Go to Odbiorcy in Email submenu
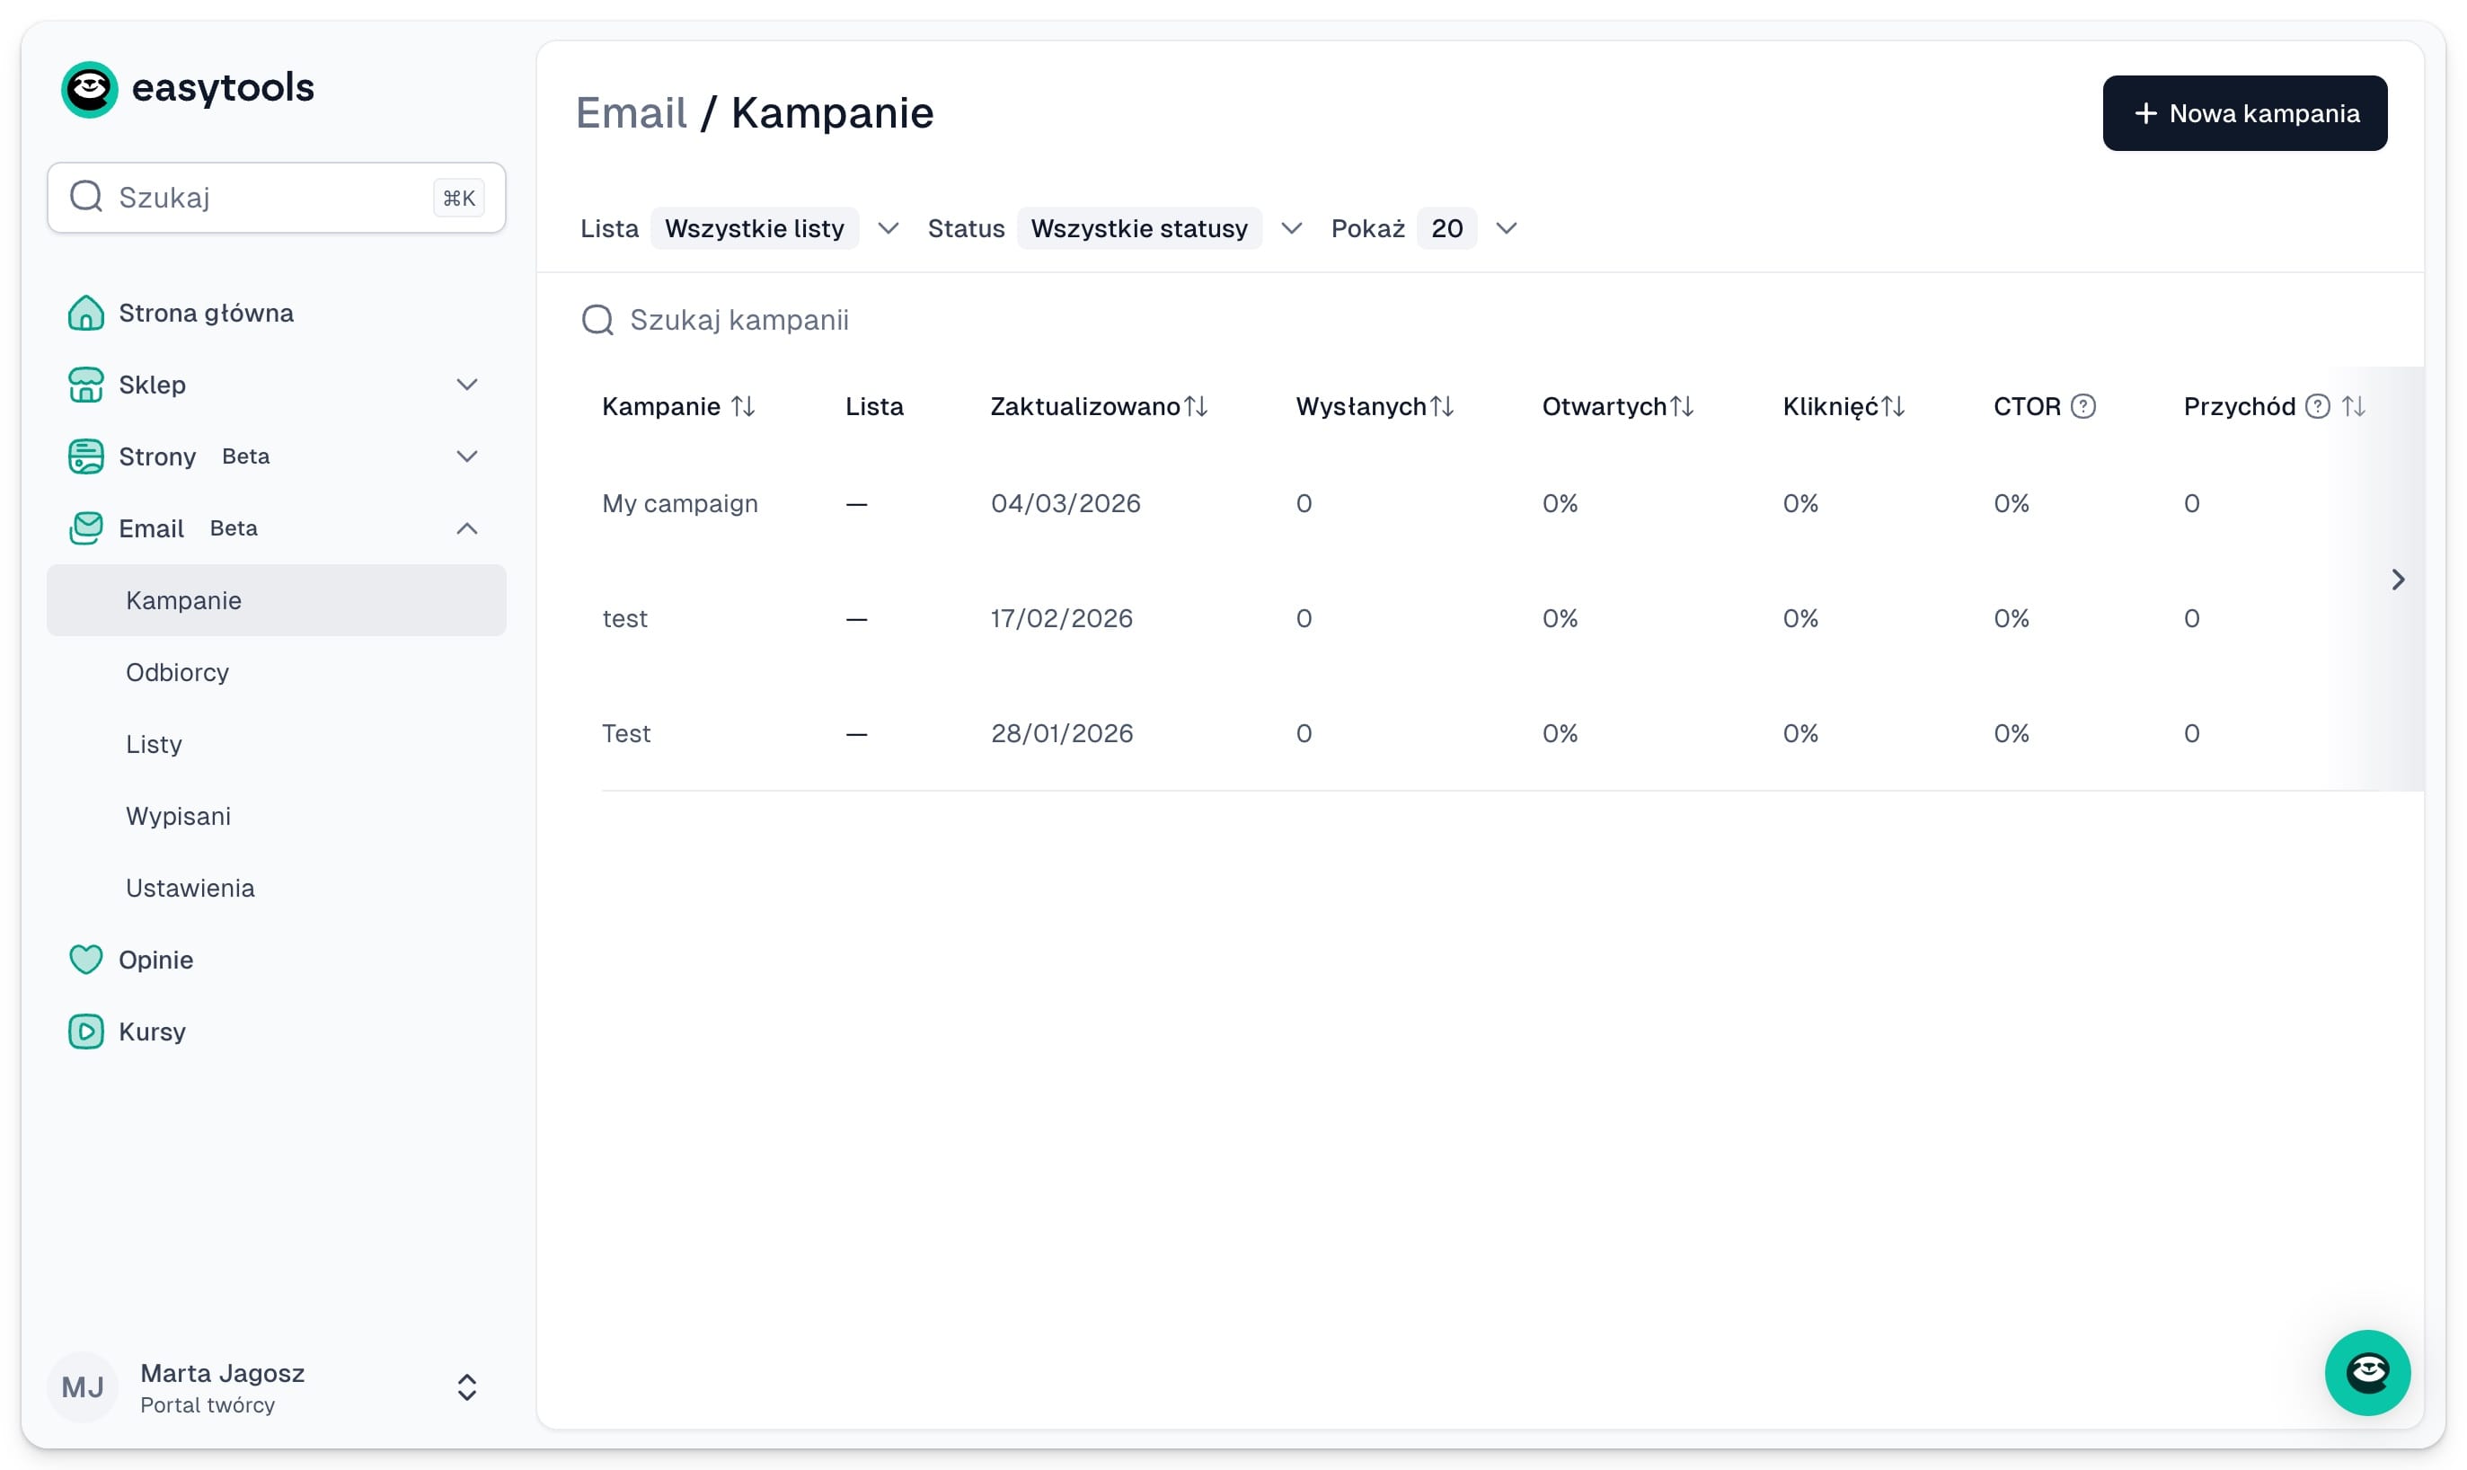The height and width of the screenshot is (1470, 2467). [x=177, y=673]
